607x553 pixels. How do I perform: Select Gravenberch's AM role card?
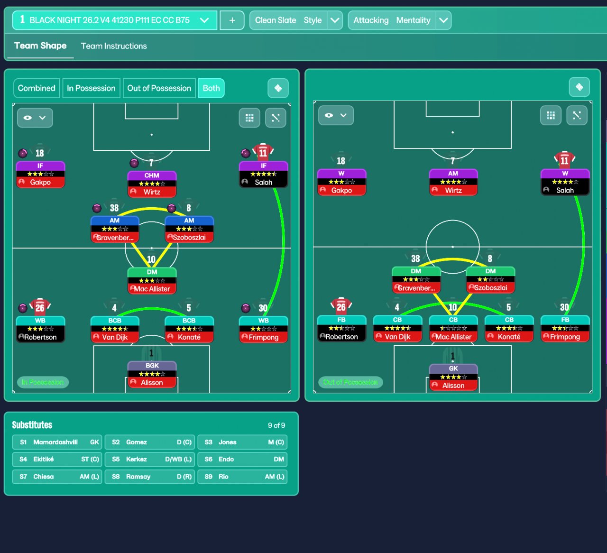[x=115, y=230]
